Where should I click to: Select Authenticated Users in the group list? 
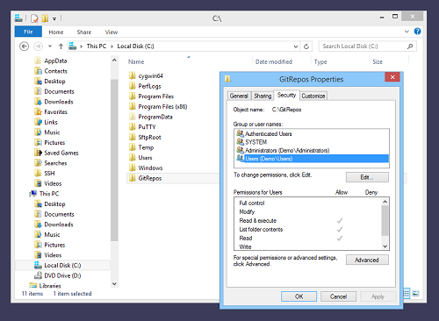click(269, 134)
